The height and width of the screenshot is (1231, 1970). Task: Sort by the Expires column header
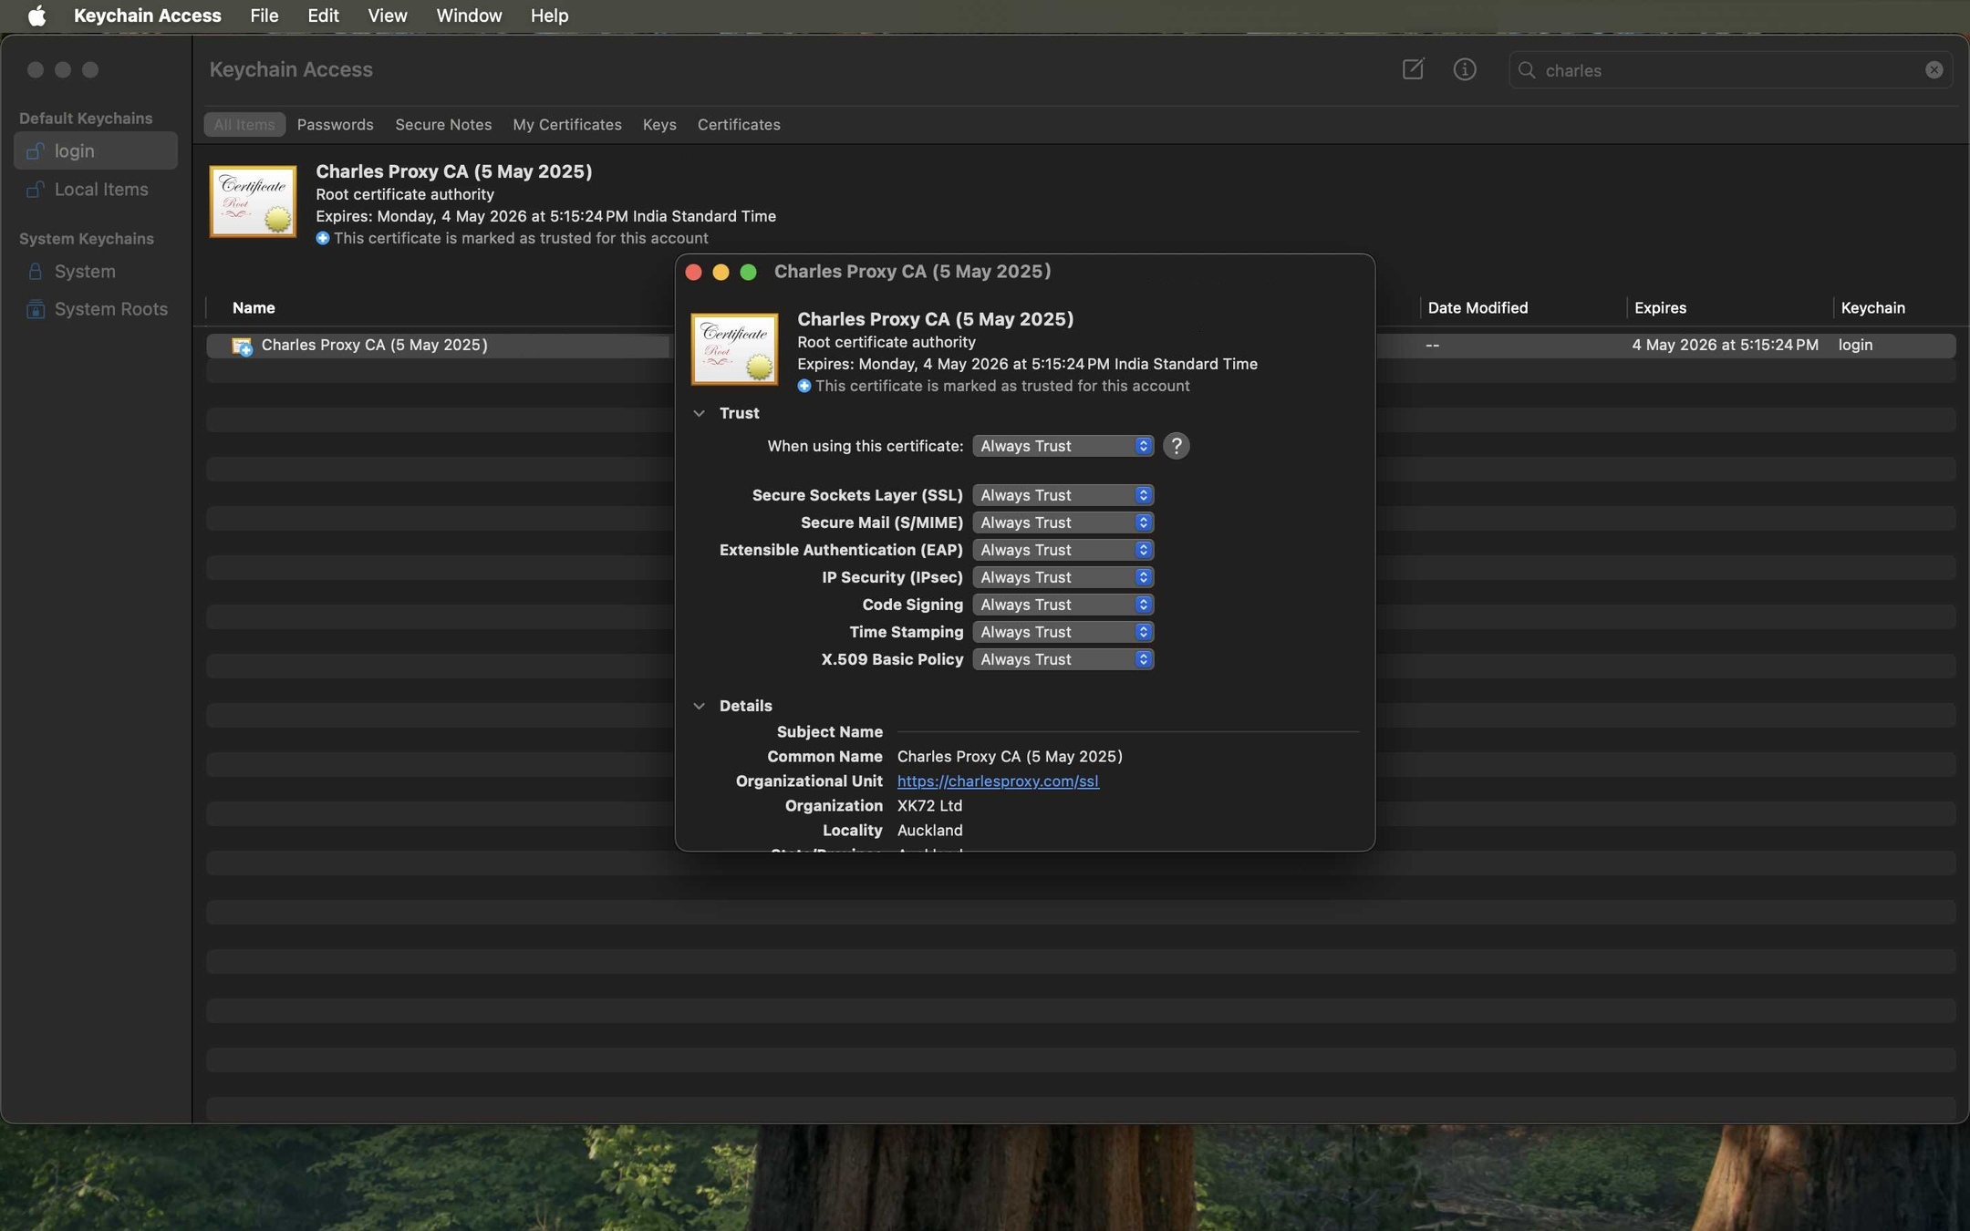click(1660, 308)
